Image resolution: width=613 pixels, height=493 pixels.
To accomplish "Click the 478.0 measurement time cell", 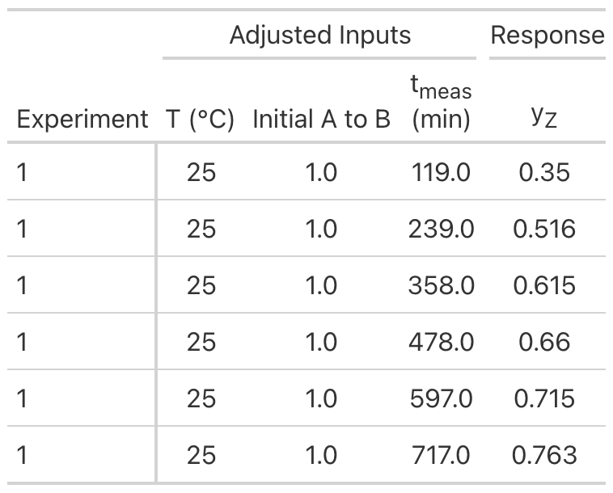I will tap(441, 342).
